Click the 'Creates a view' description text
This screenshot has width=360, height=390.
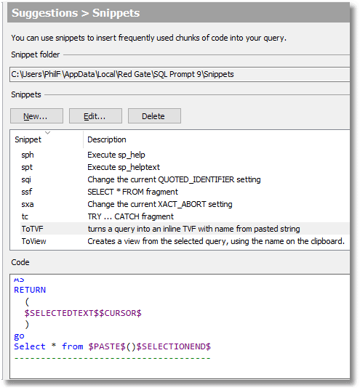click(x=216, y=241)
